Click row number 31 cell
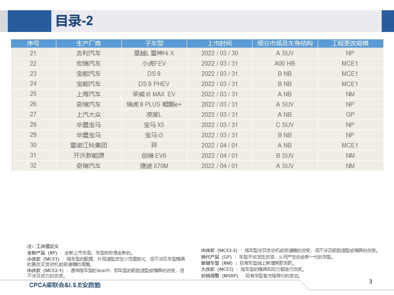 click(x=33, y=156)
